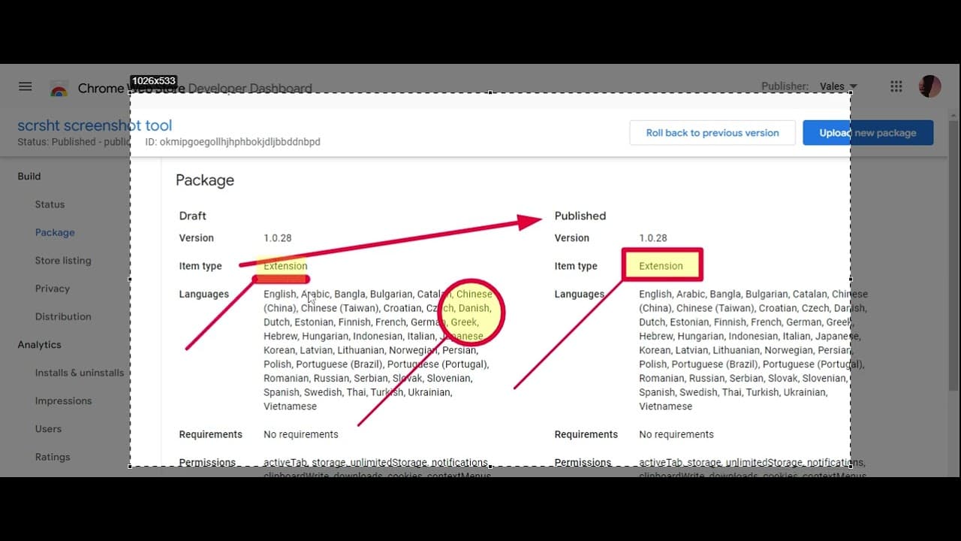Screen dimensions: 961x541
Task: Click Draft item type Extension
Action: [x=285, y=266]
